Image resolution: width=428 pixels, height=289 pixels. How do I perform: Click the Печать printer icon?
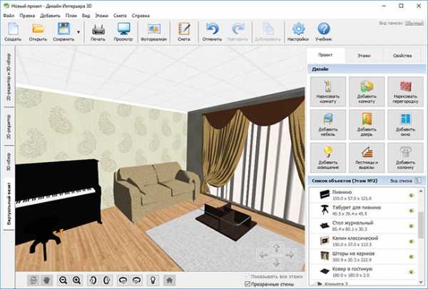tap(96, 31)
